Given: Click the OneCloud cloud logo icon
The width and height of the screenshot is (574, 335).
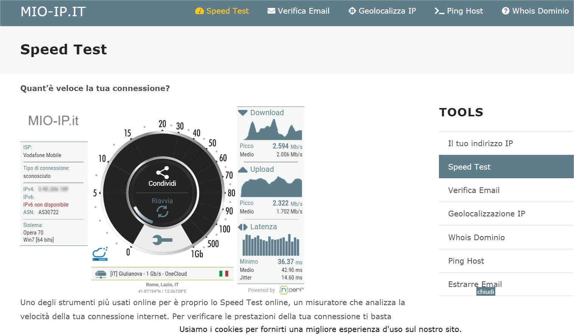Looking at the screenshot, I should (100, 253).
